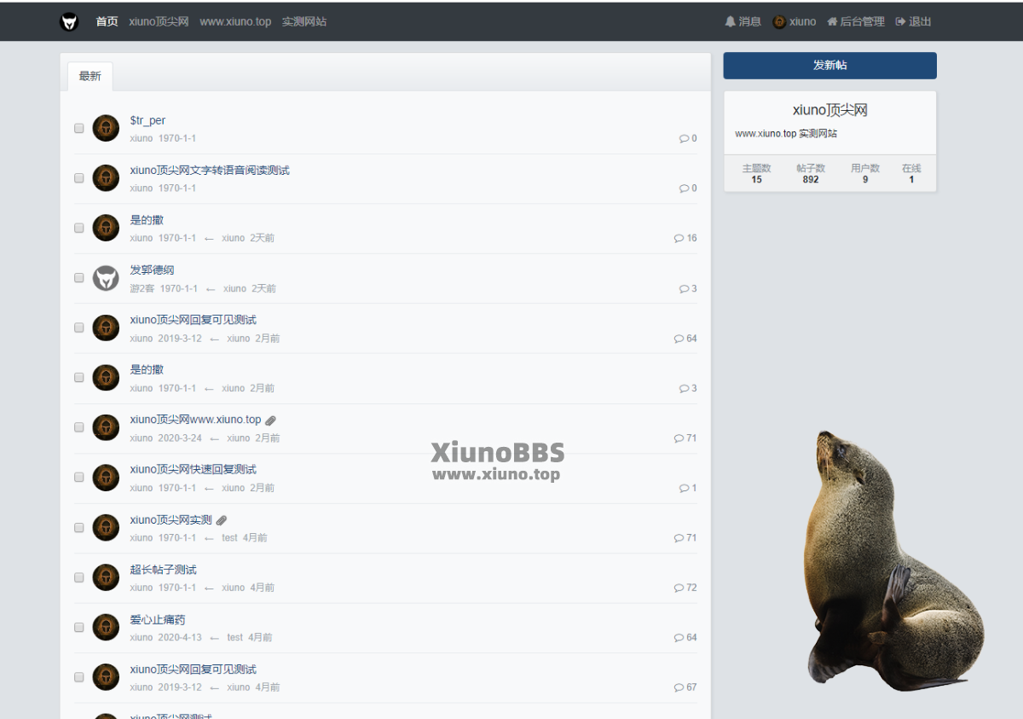Open the 发郭德纲 thread
Viewport: 1023px width, 719px height.
point(152,270)
